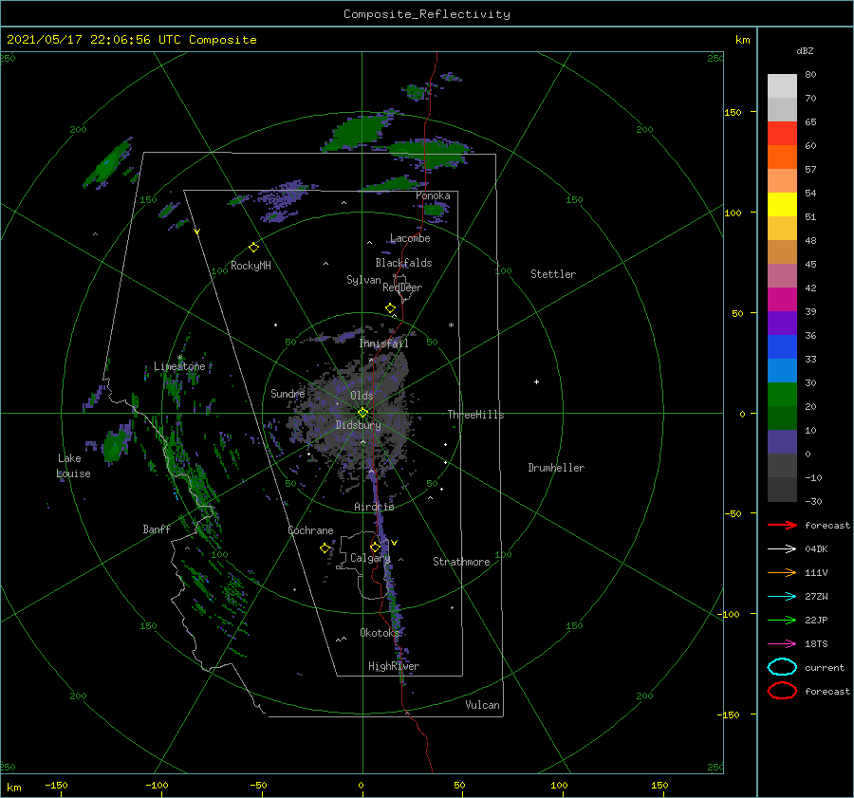Click the ThreeHills label
The image size is (854, 798).
[475, 415]
